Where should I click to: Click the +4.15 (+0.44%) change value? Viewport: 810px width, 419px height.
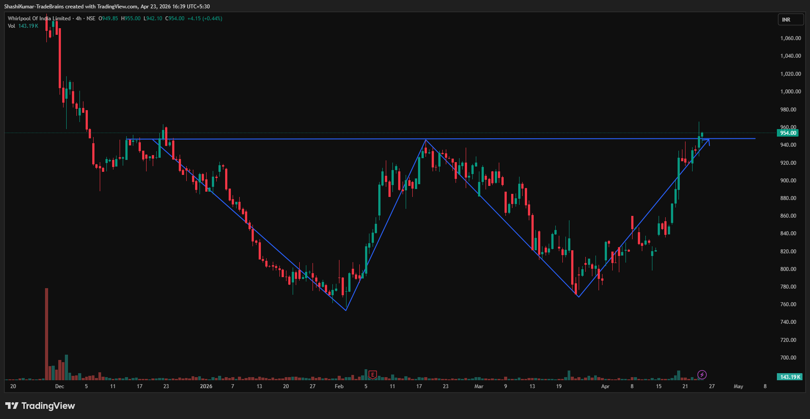click(204, 19)
